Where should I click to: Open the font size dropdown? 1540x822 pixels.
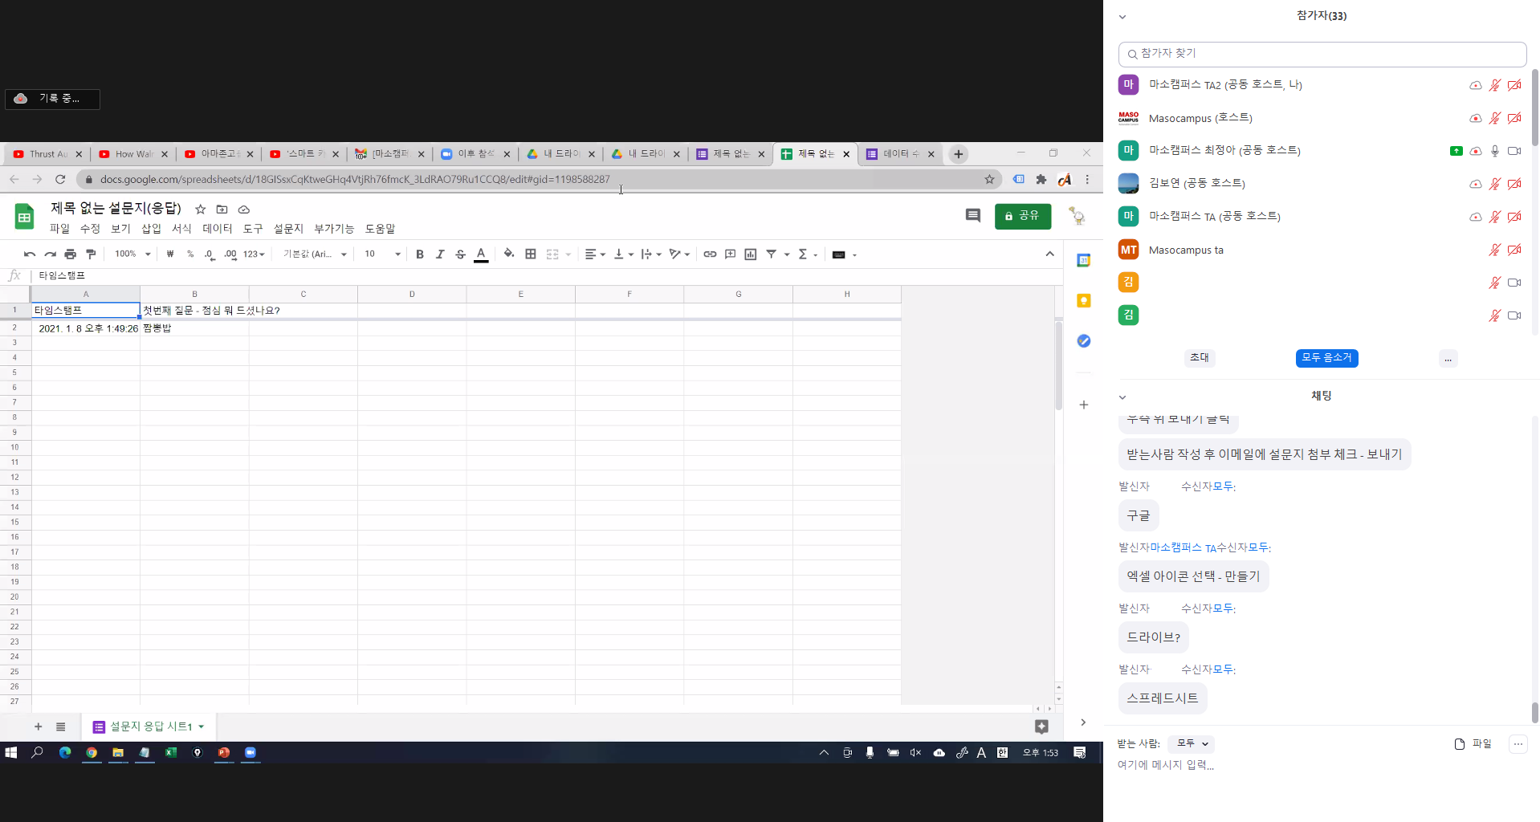pos(382,254)
